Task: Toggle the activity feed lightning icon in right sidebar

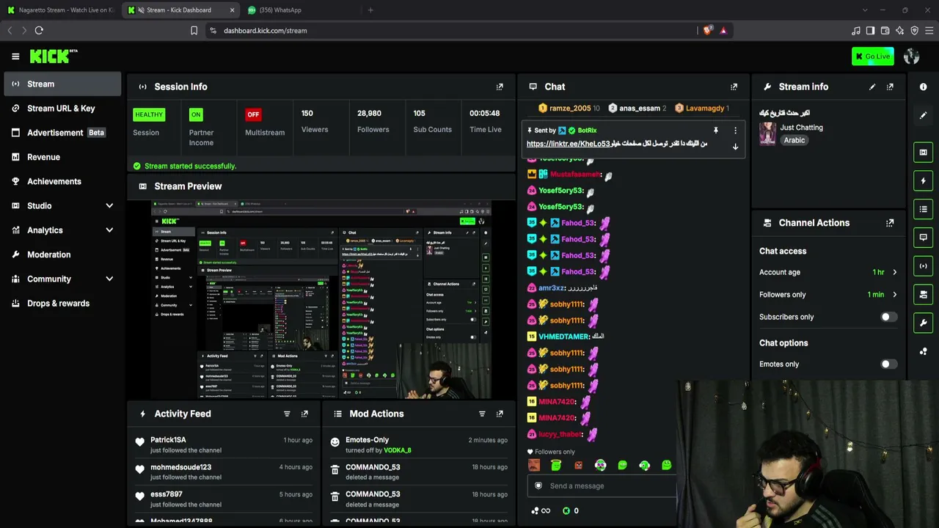Action: click(x=923, y=181)
